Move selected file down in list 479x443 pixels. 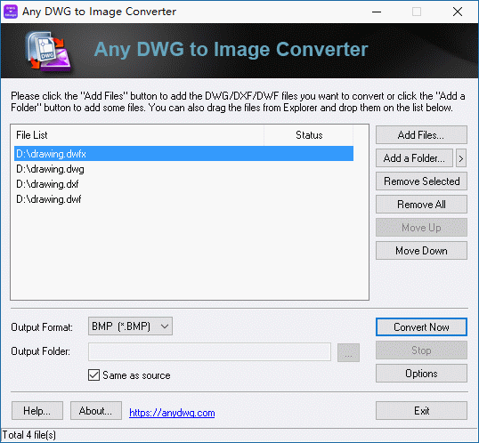421,251
